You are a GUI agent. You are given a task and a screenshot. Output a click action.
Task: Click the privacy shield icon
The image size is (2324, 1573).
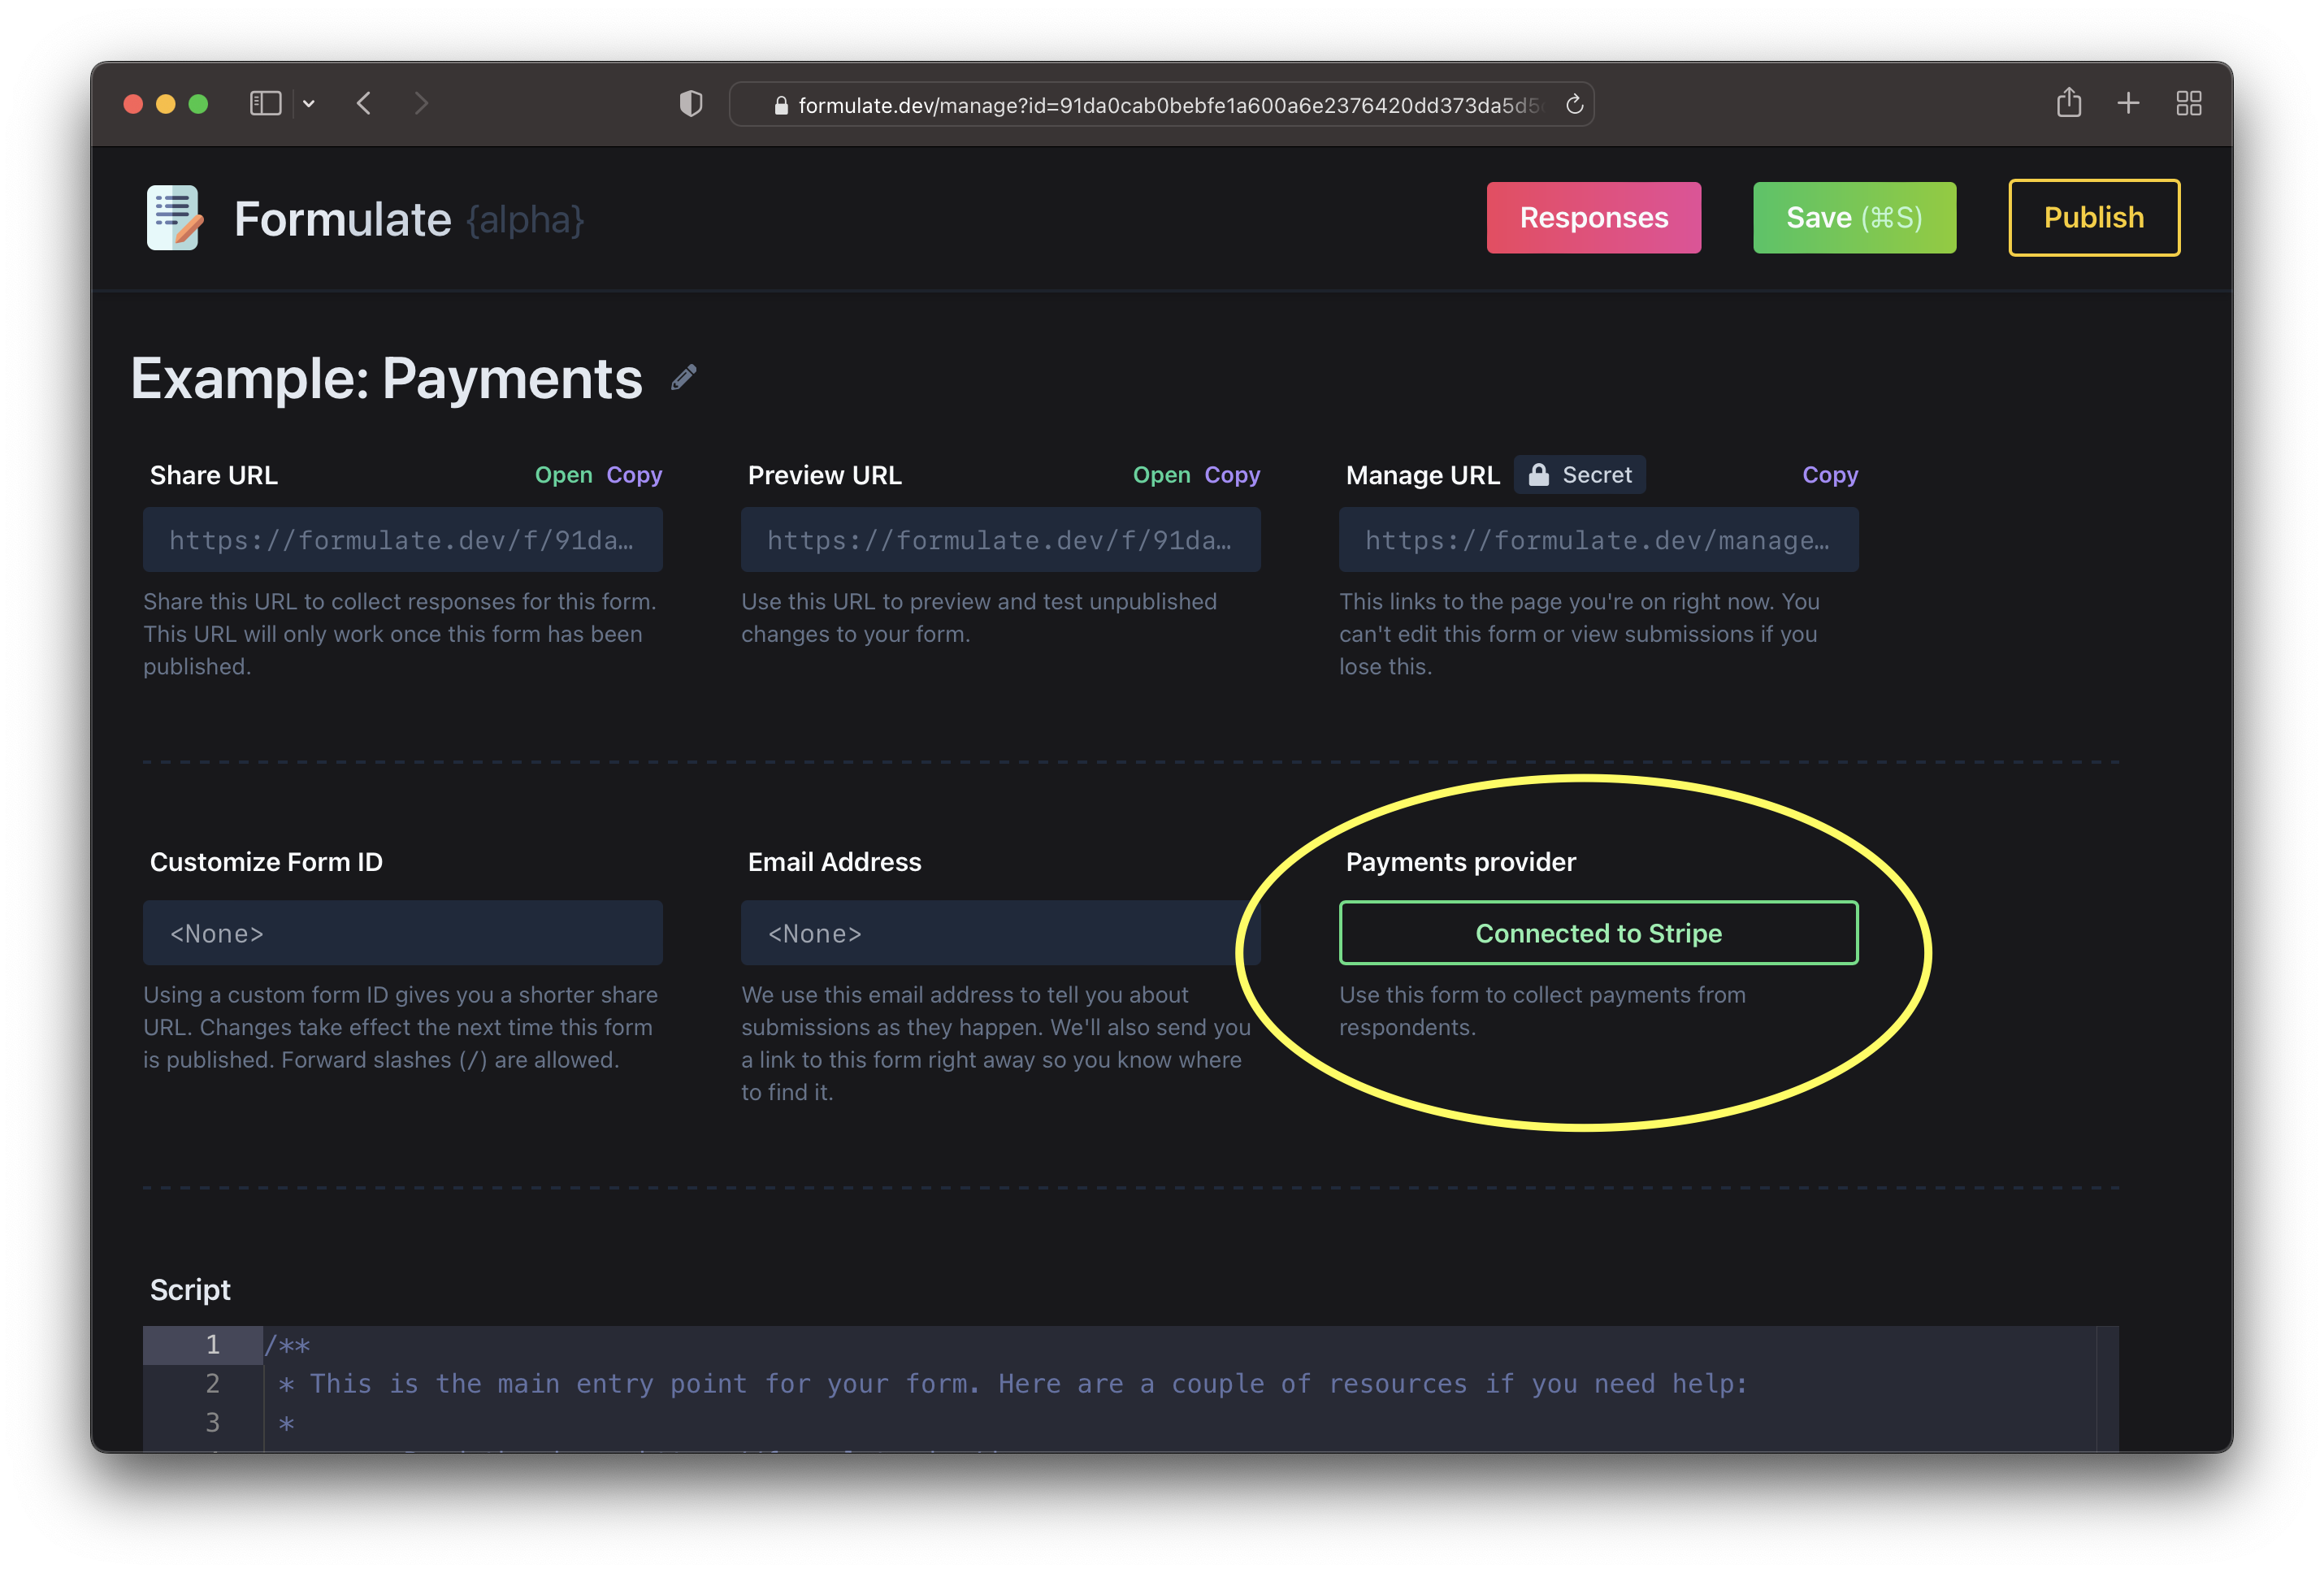coord(691,103)
